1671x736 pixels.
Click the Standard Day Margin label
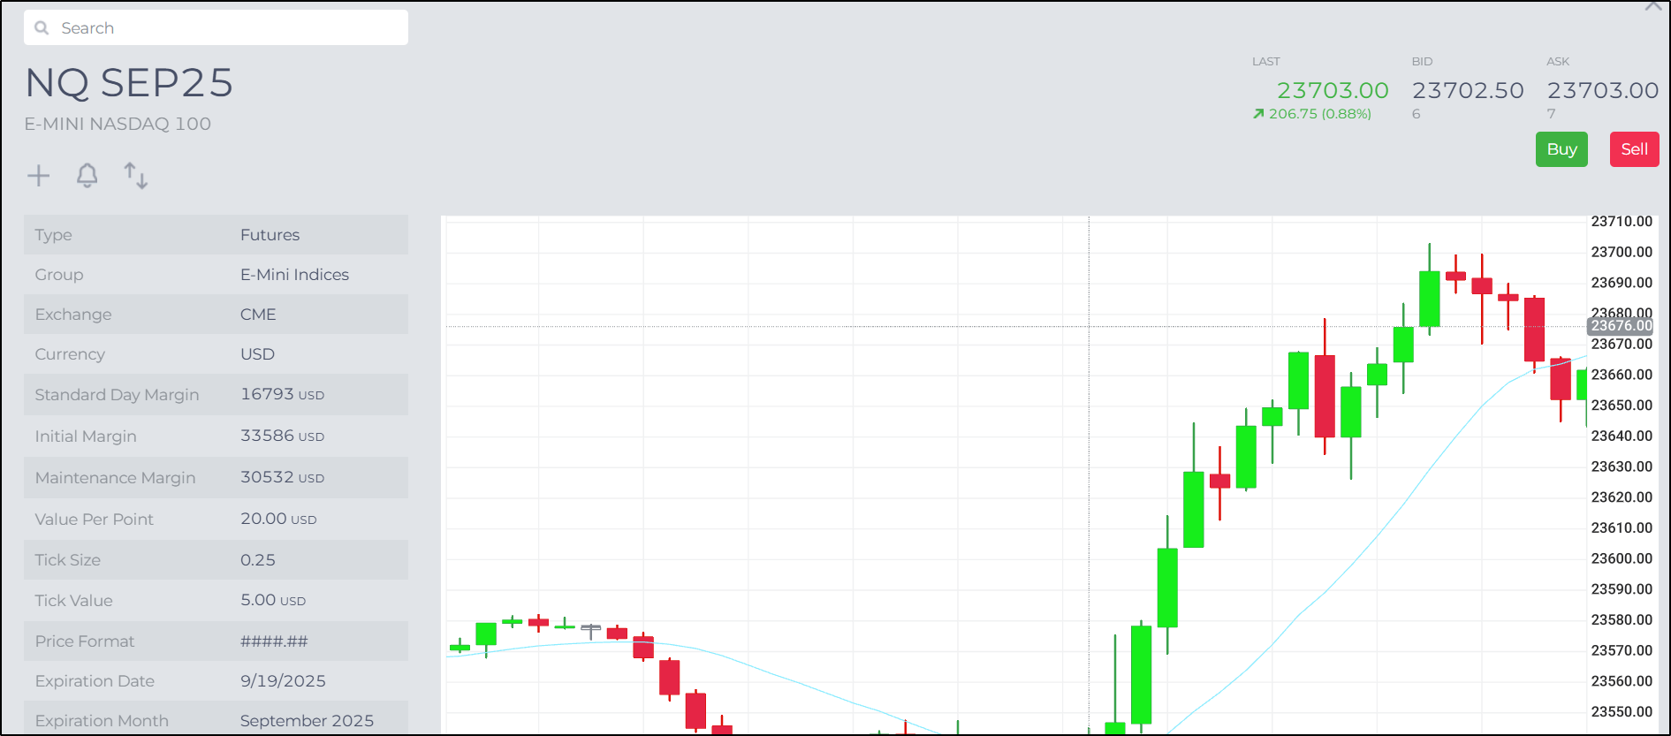click(117, 395)
